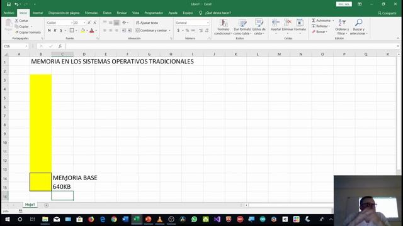Apply accounting currency $ format
This screenshot has width=403, height=226.
(x=178, y=31)
